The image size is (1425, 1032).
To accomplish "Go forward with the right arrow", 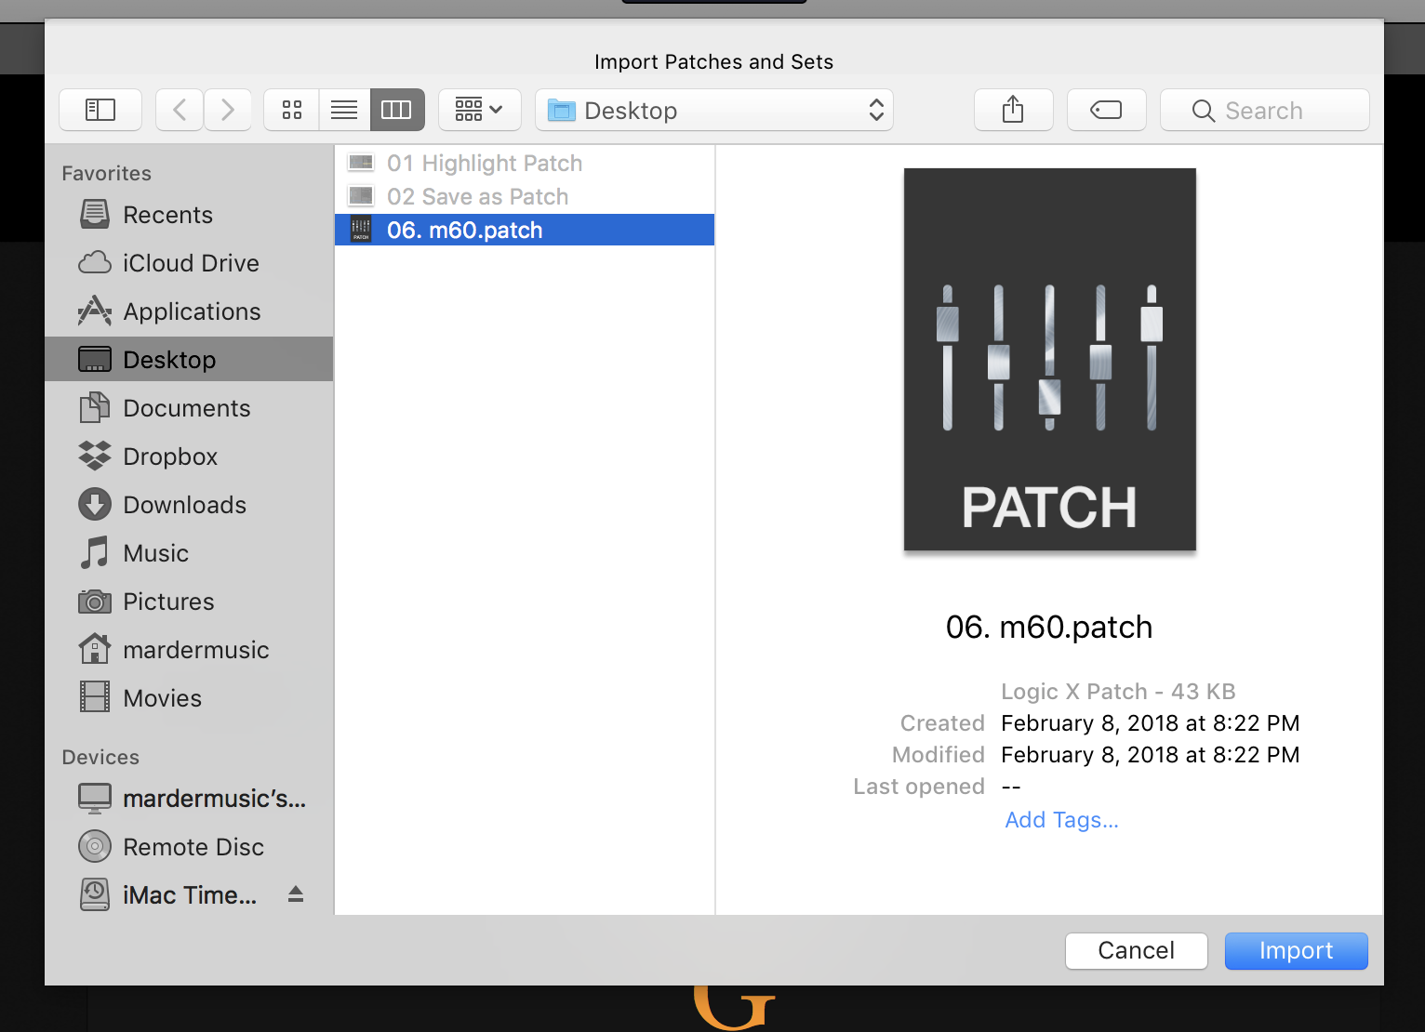I will click(228, 110).
